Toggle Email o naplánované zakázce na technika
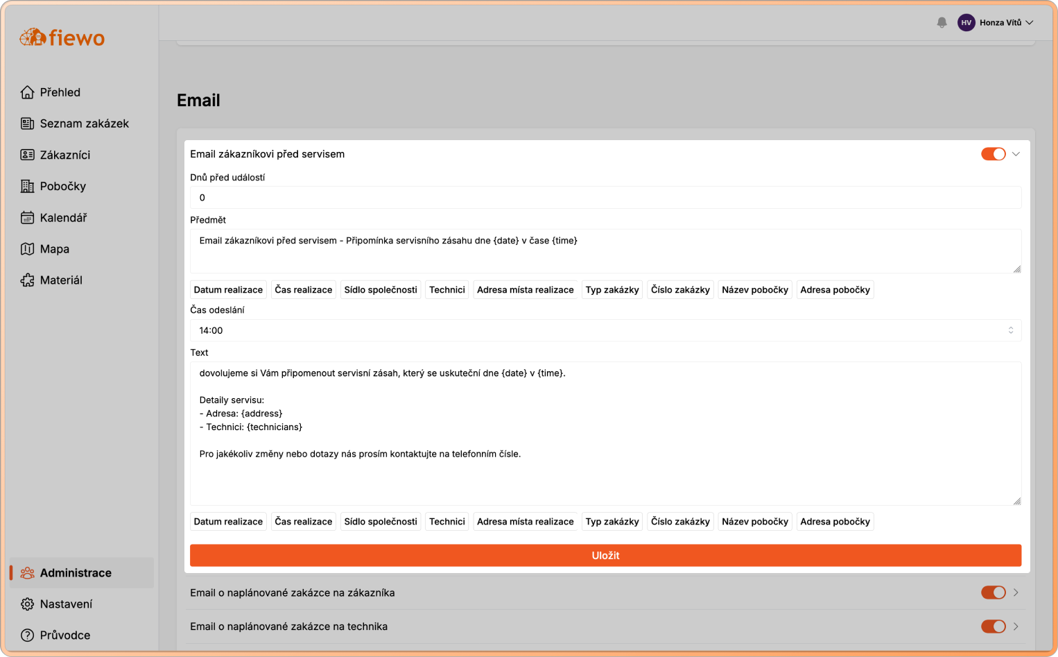 (x=993, y=626)
